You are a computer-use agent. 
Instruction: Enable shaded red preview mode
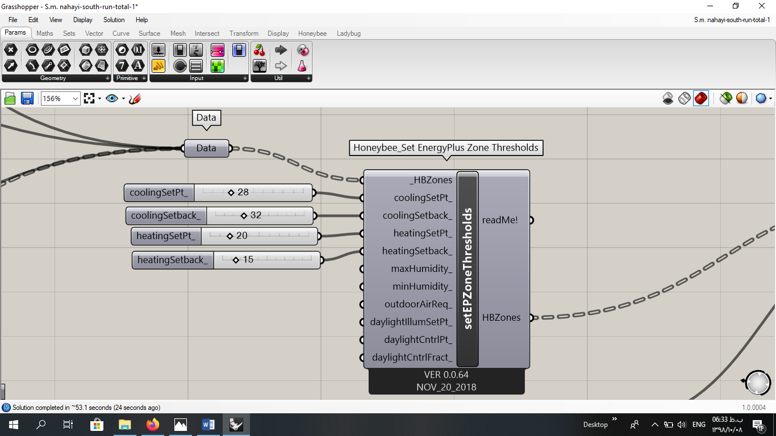click(701, 98)
